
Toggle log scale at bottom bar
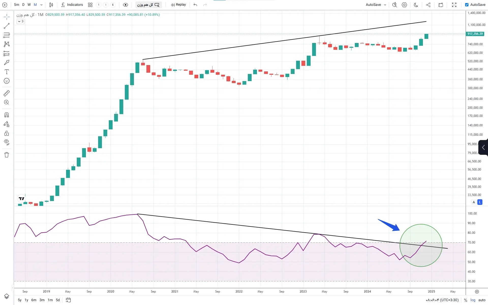pyautogui.click(x=473, y=300)
